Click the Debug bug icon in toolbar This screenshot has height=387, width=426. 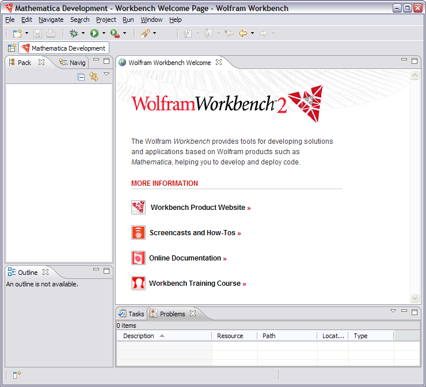(74, 34)
